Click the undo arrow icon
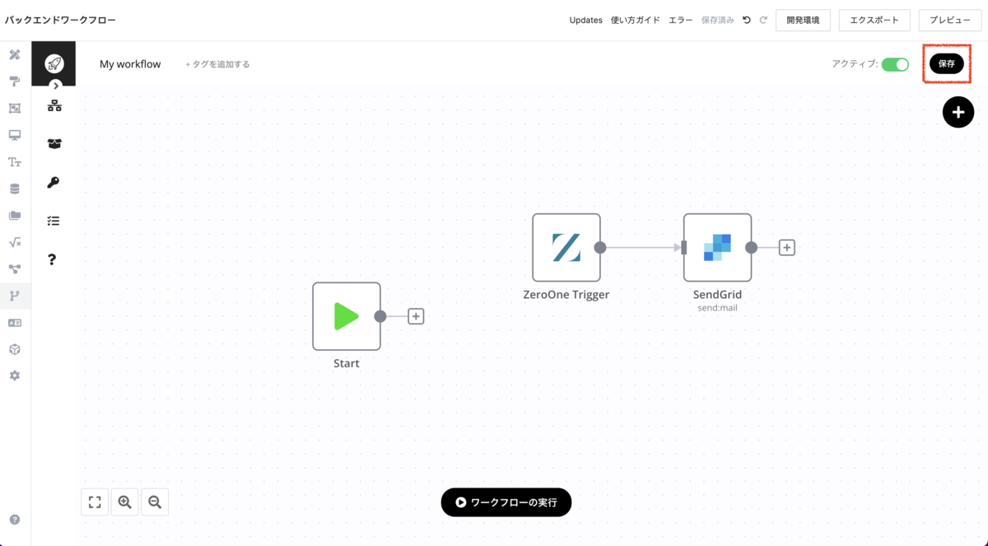988x546 pixels. point(747,20)
